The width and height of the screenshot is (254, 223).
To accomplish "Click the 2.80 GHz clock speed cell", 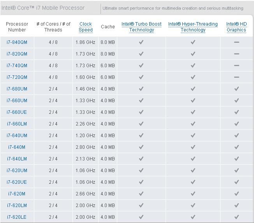I will tap(85, 147).
